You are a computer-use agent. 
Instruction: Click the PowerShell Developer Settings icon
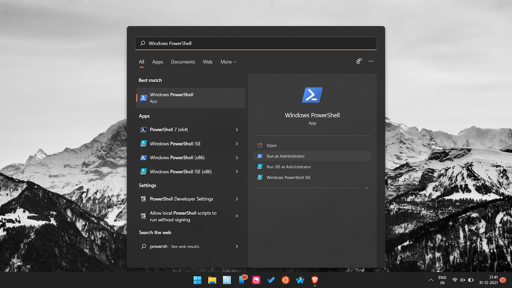[143, 199]
